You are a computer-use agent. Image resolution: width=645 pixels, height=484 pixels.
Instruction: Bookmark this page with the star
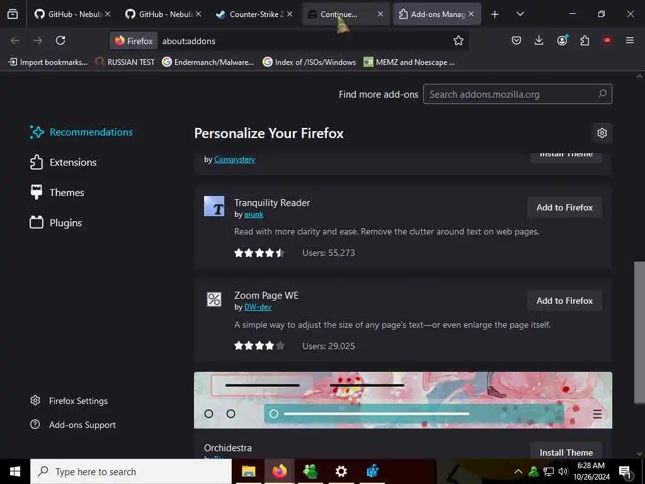pos(459,40)
